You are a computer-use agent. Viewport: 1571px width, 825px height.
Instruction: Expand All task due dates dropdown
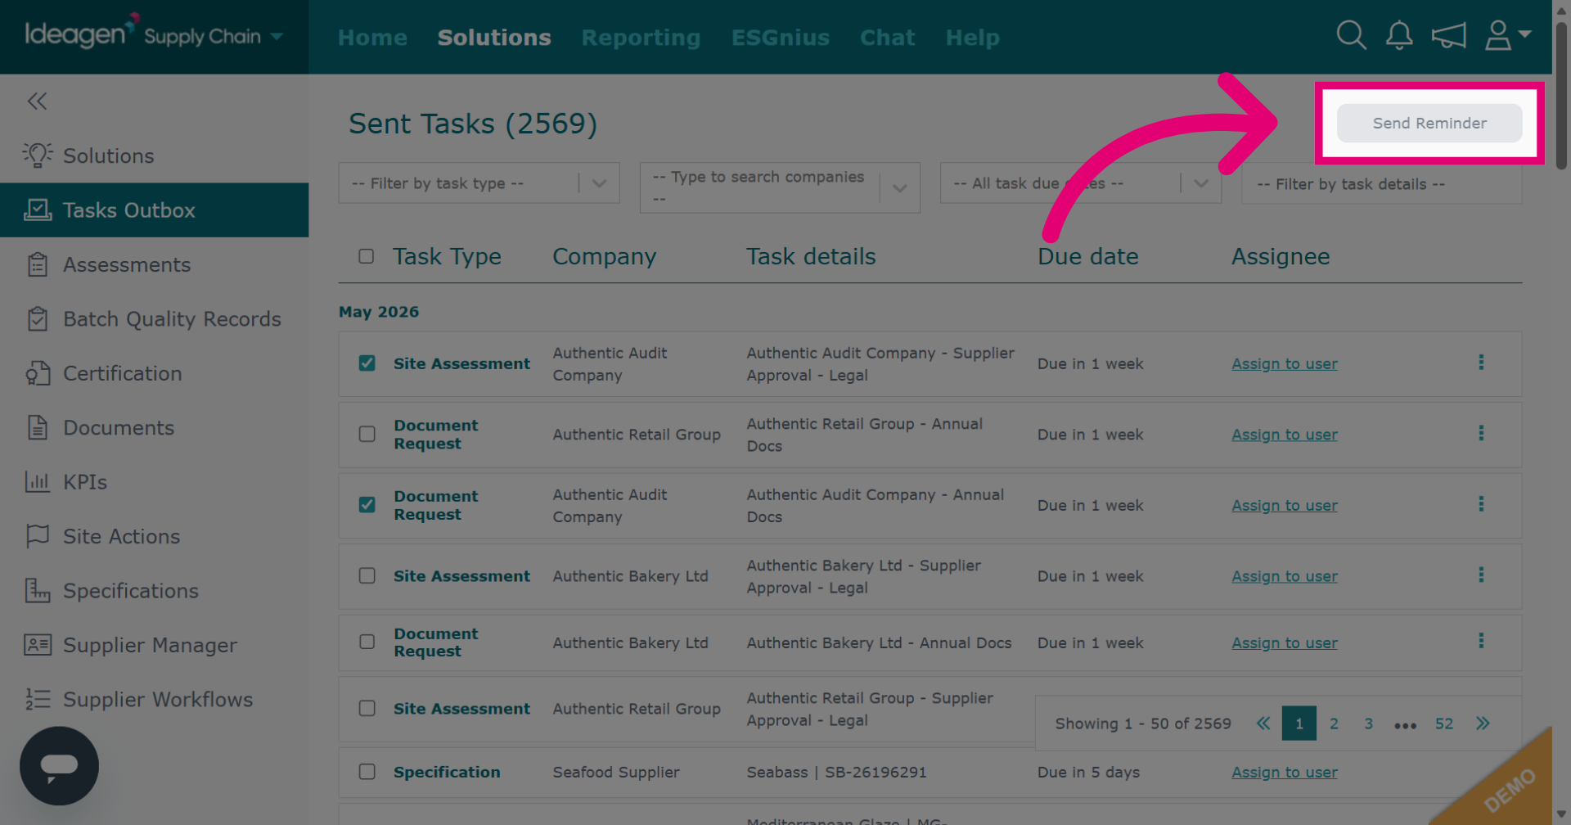[1200, 183]
